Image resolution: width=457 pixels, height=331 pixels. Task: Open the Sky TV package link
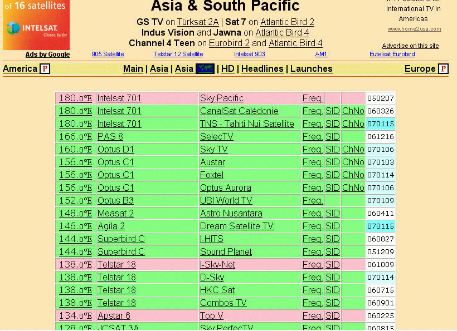[213, 150]
